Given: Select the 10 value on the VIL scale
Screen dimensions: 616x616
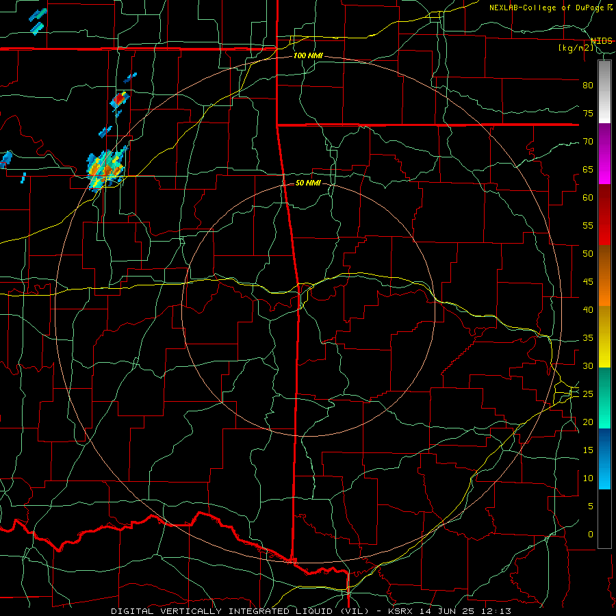Looking at the screenshot, I should 588,478.
